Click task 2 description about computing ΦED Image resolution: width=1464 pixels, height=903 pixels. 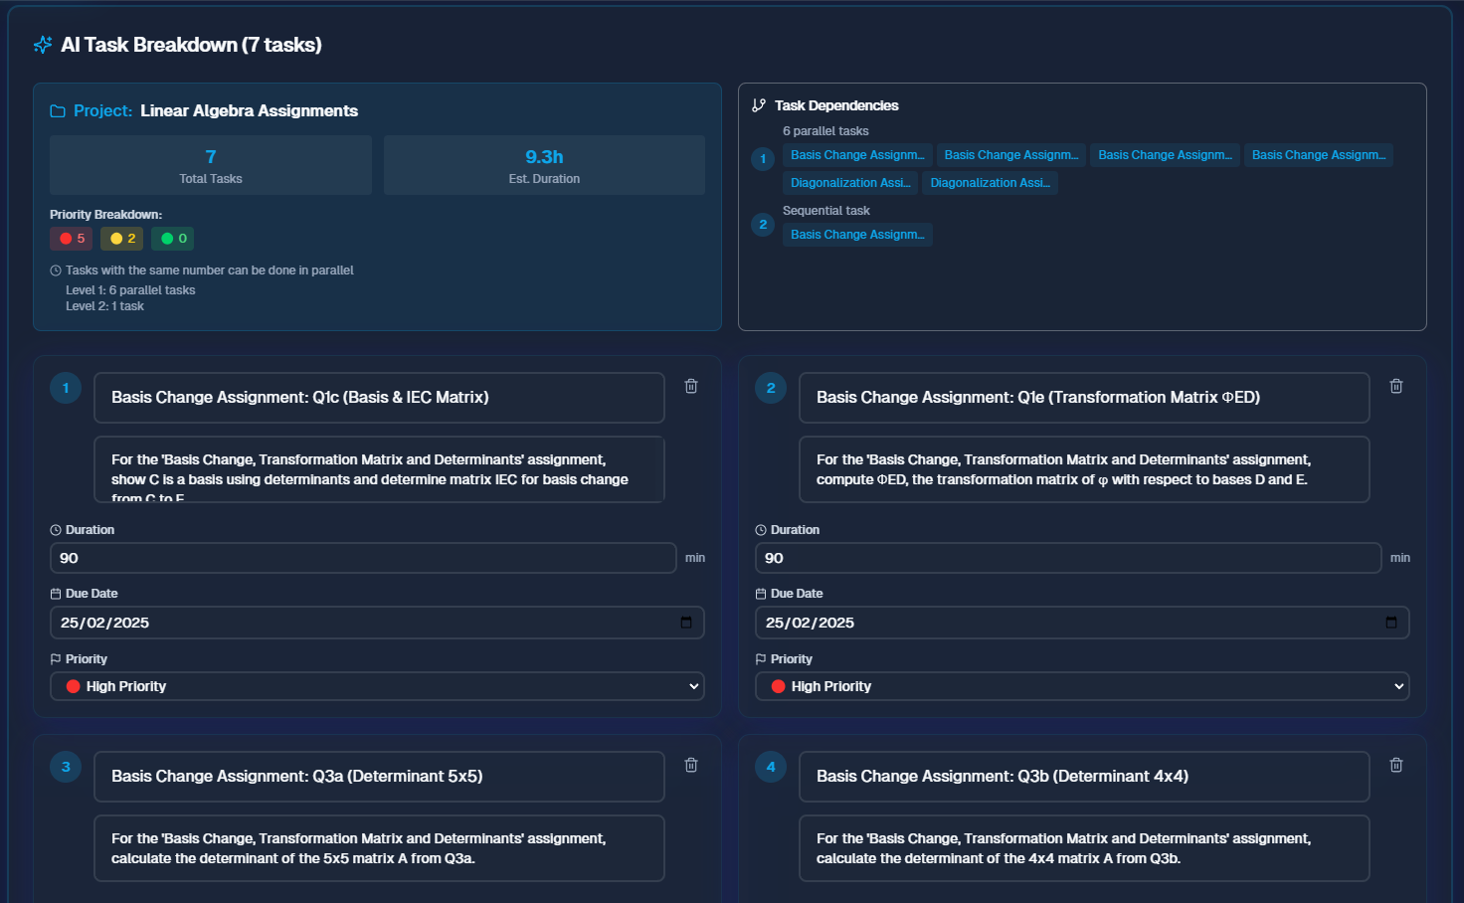pyautogui.click(x=1084, y=469)
